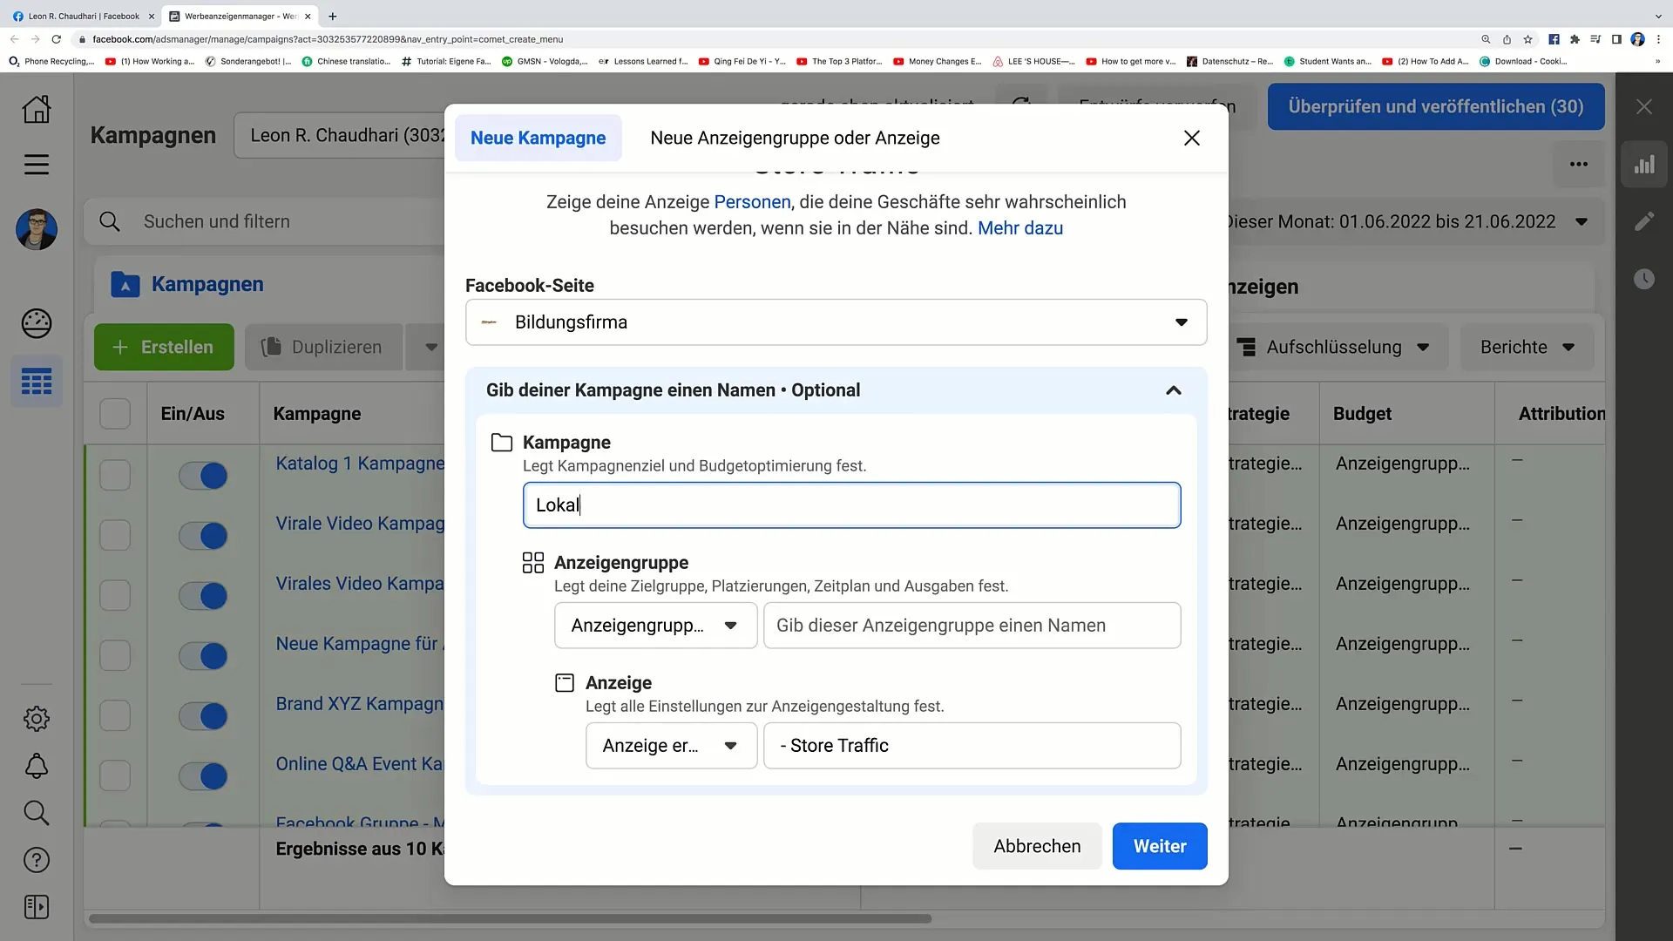Viewport: 1673px width, 941px height.
Task: Open the history clock icon on right panel
Action: coord(1644,279)
